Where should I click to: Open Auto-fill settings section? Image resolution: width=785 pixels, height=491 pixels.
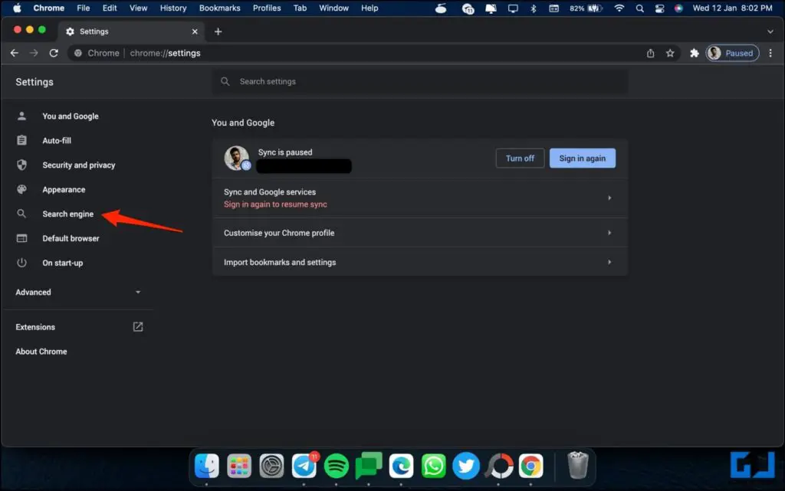57,140
